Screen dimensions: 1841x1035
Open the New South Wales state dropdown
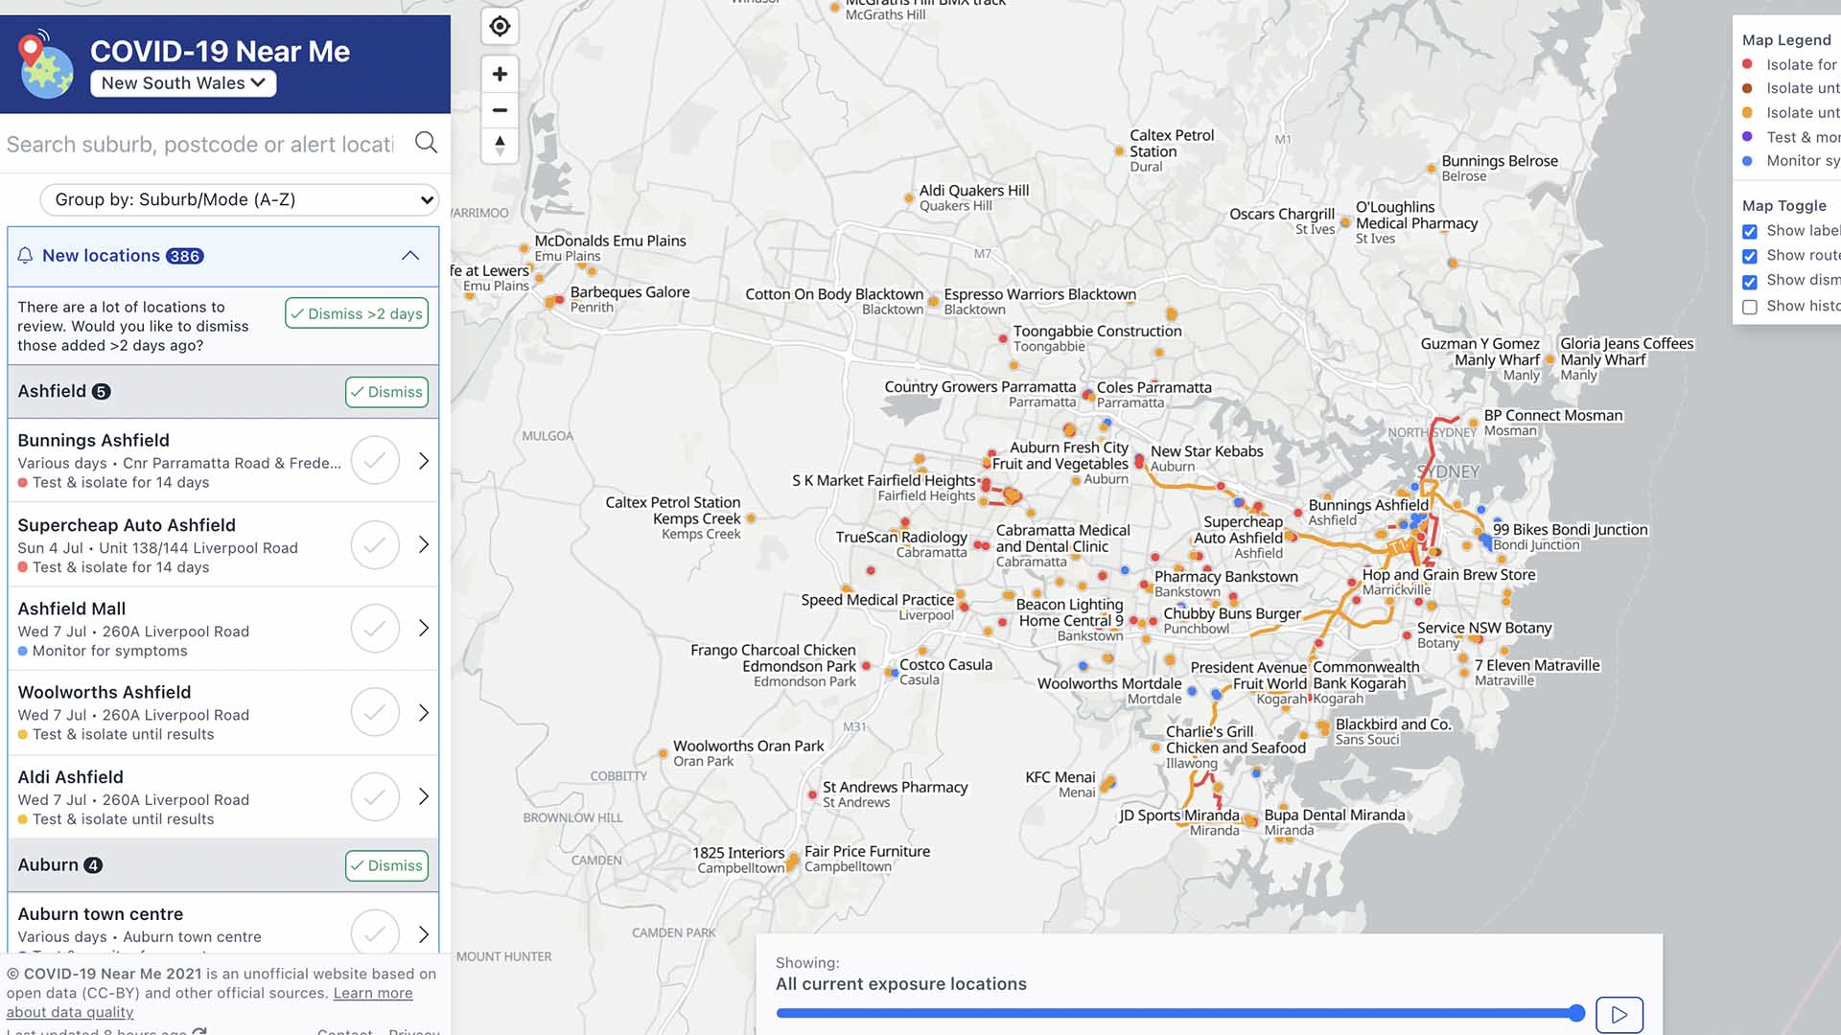coord(183,83)
